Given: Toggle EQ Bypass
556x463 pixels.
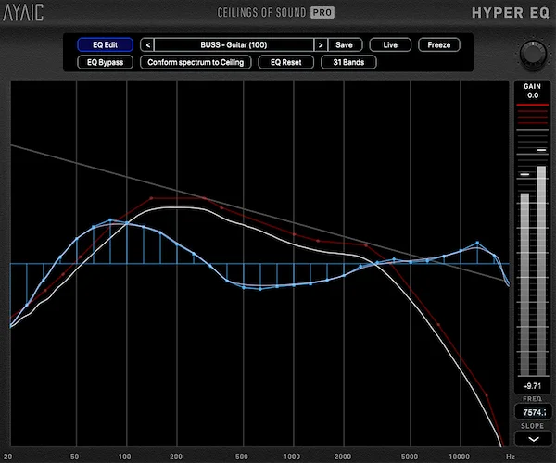Looking at the screenshot, I should (106, 63).
